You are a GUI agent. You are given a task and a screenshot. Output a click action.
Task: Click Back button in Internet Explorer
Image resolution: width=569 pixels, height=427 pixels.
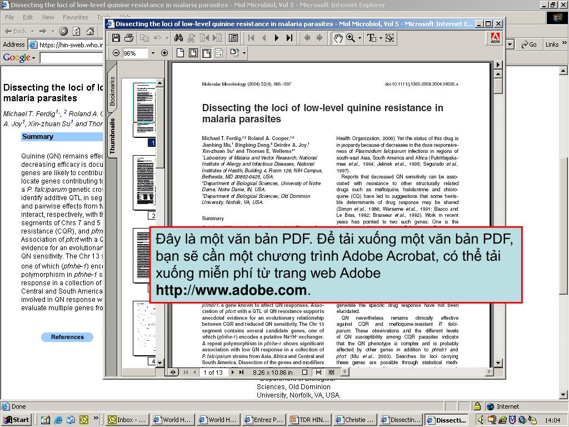tap(16, 31)
